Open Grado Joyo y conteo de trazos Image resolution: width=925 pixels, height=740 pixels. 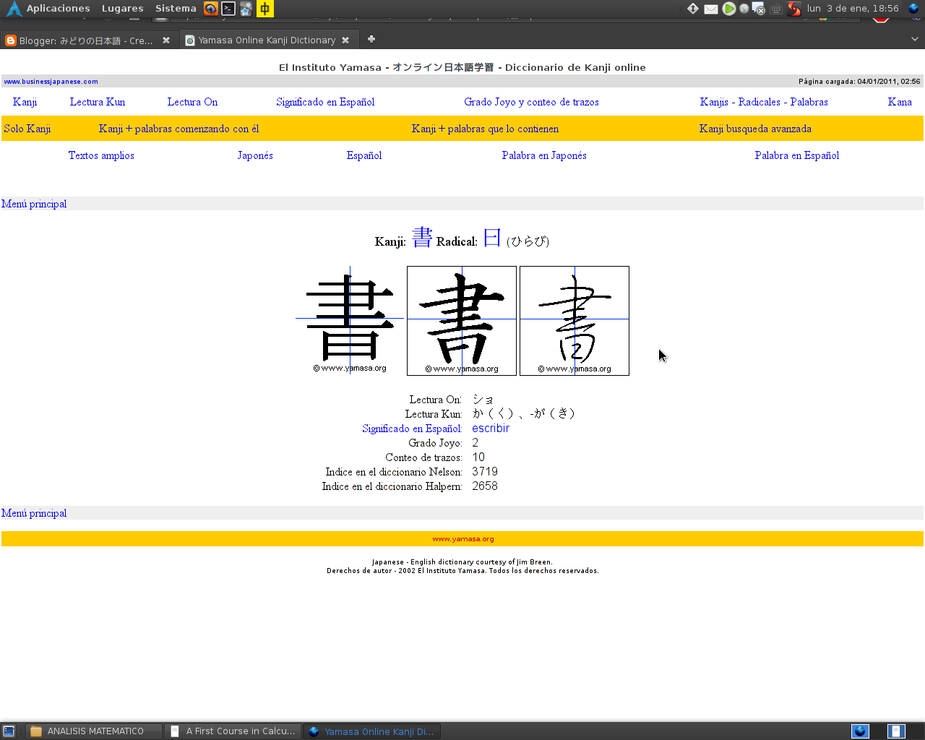pos(531,102)
